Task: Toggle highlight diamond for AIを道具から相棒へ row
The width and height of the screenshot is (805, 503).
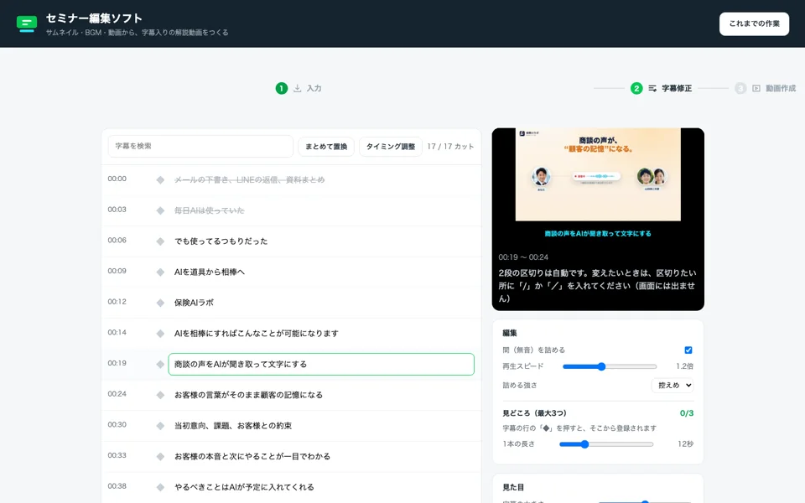Action: (160, 272)
